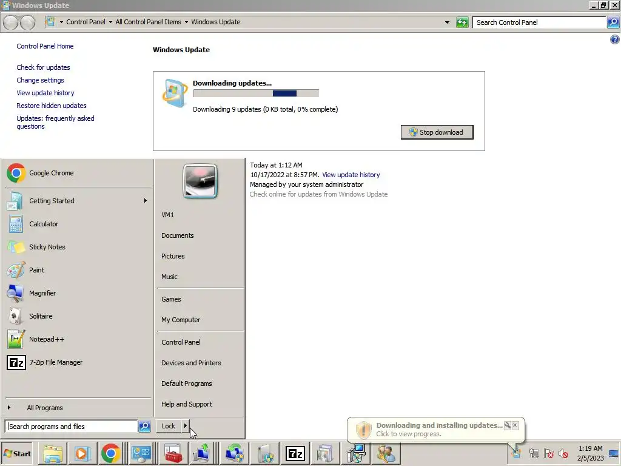Click the user account picture
Image resolution: width=621 pixels, height=466 pixels.
point(200,181)
